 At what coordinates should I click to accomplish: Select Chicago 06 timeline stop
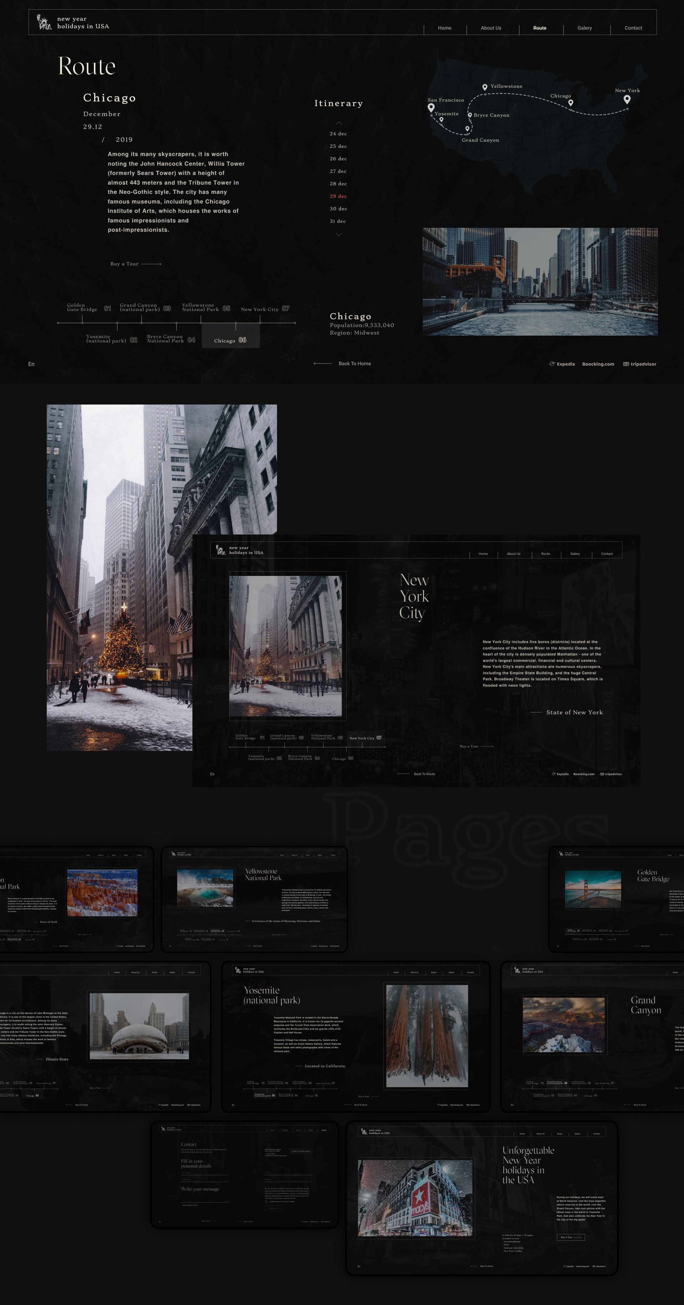click(231, 336)
